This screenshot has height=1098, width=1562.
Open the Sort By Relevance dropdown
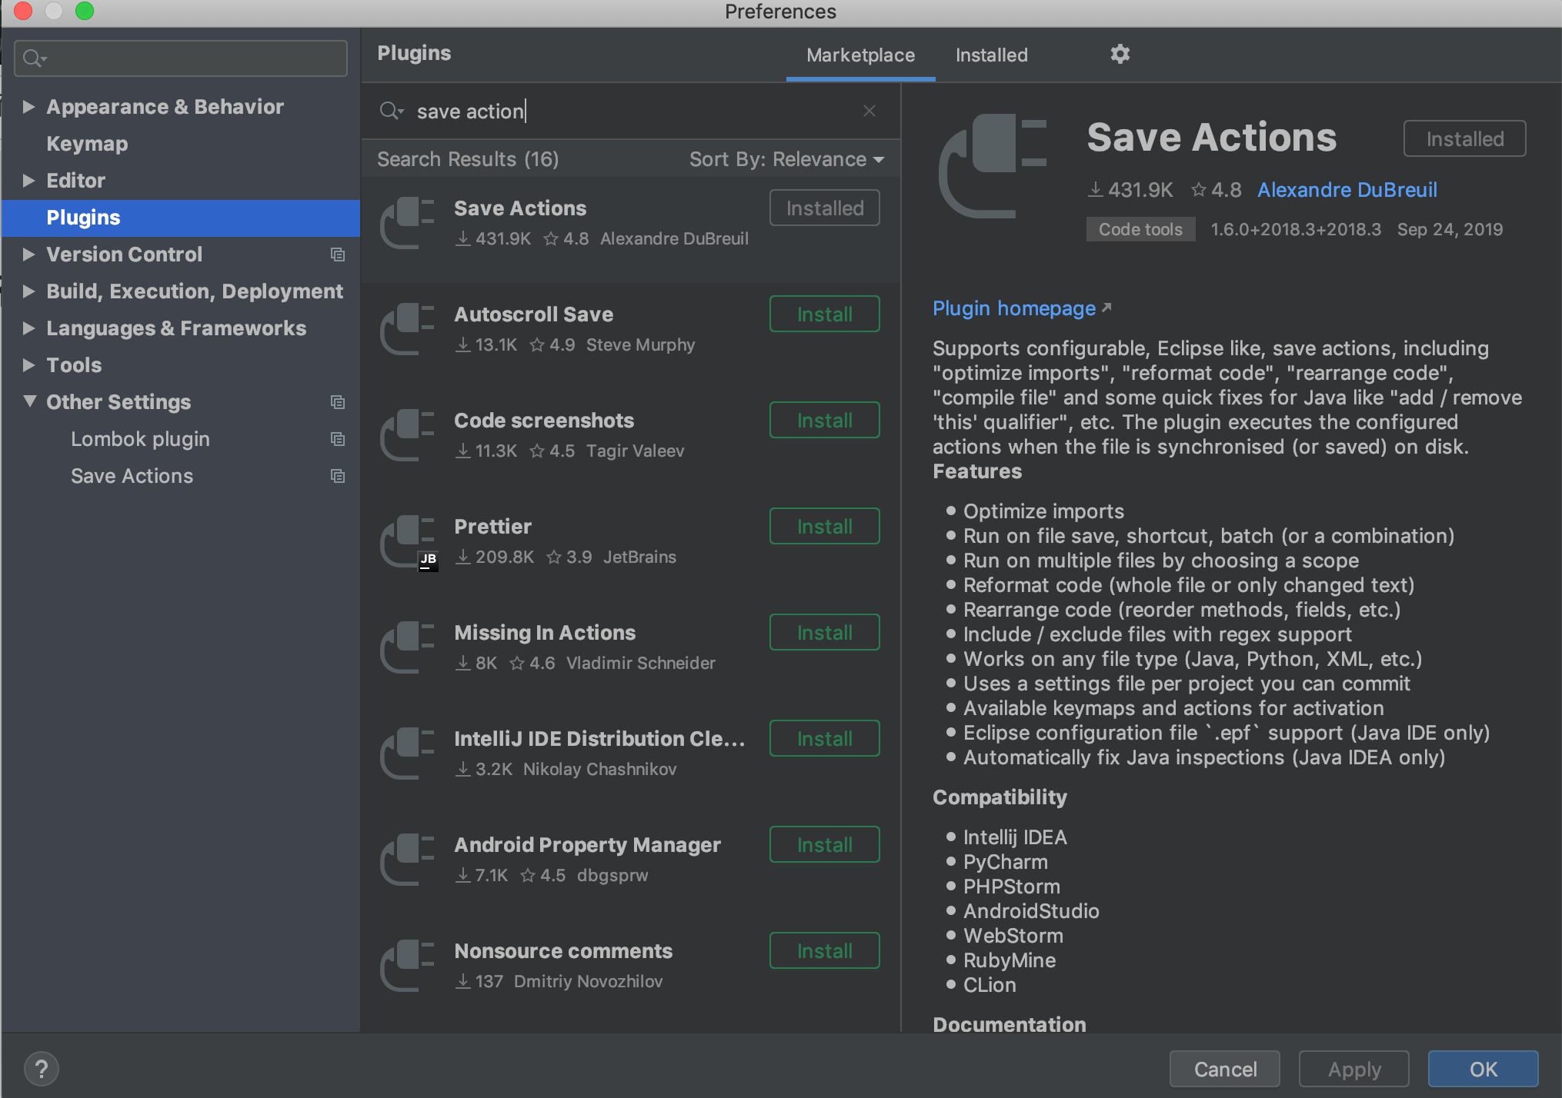786,159
